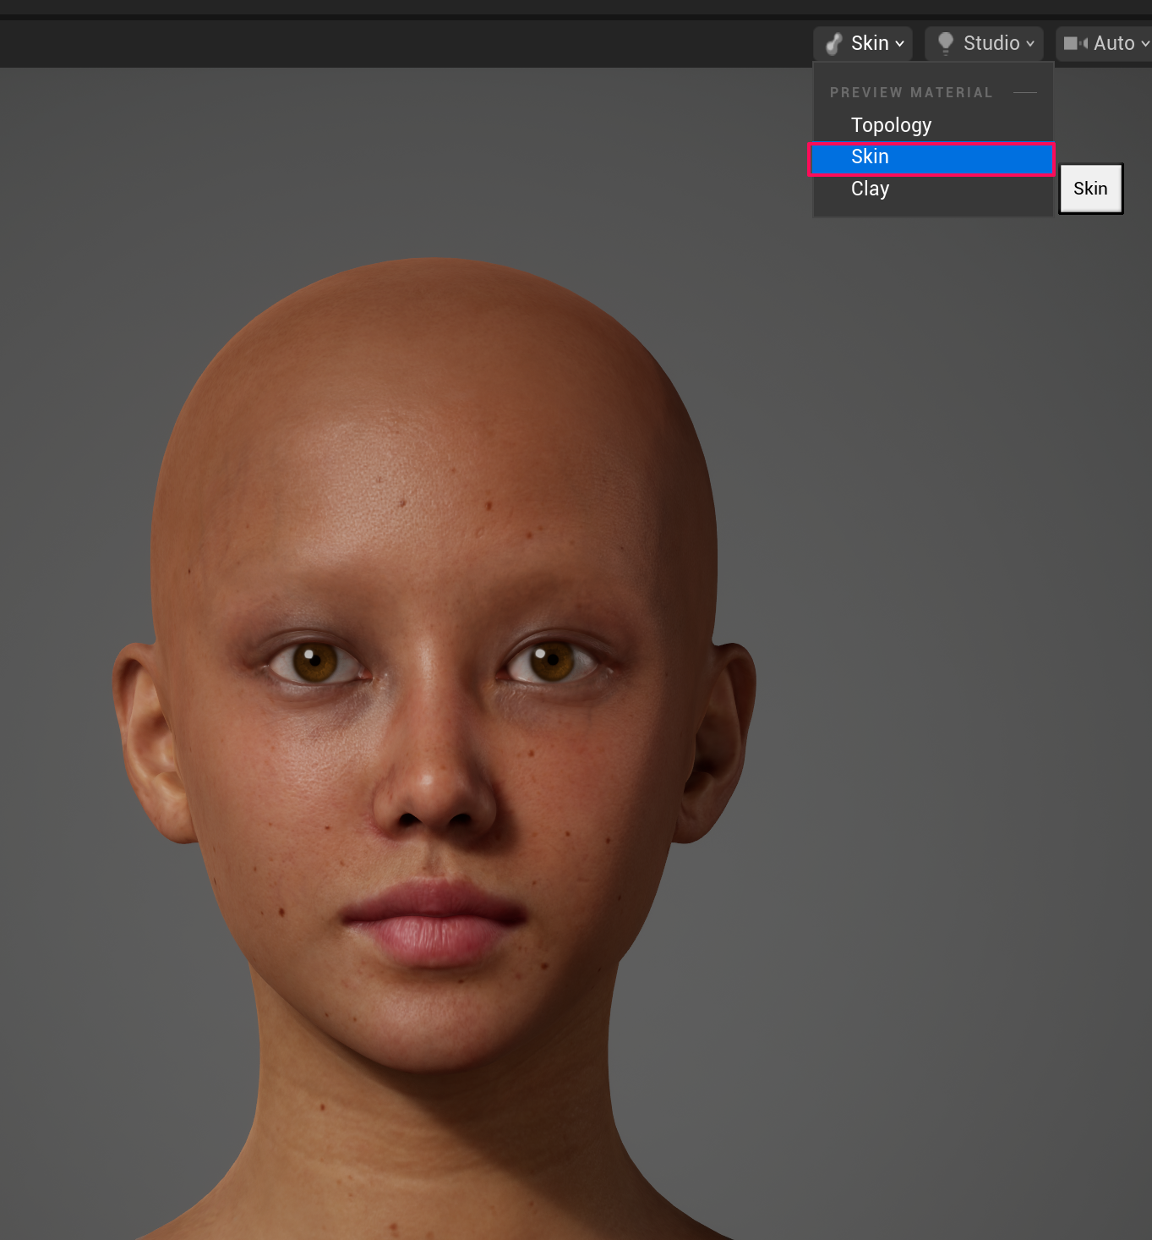Select Topology from the Preview Material menu
This screenshot has height=1240, width=1152.
point(891,124)
